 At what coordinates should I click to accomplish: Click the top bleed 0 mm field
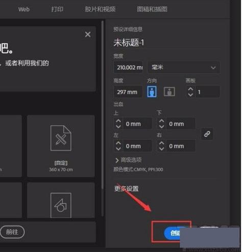(137, 124)
